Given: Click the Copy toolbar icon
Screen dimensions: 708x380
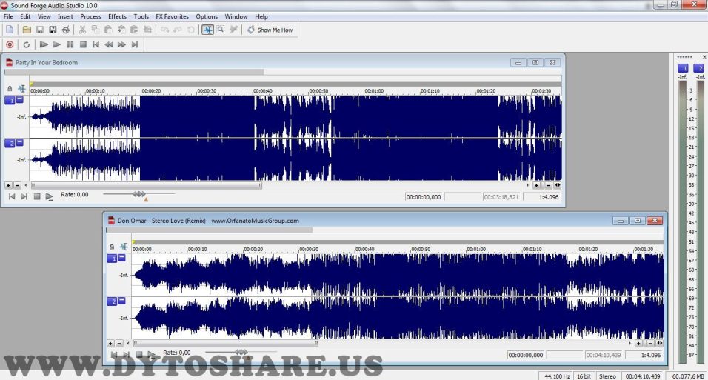Looking at the screenshot, I should (96, 30).
